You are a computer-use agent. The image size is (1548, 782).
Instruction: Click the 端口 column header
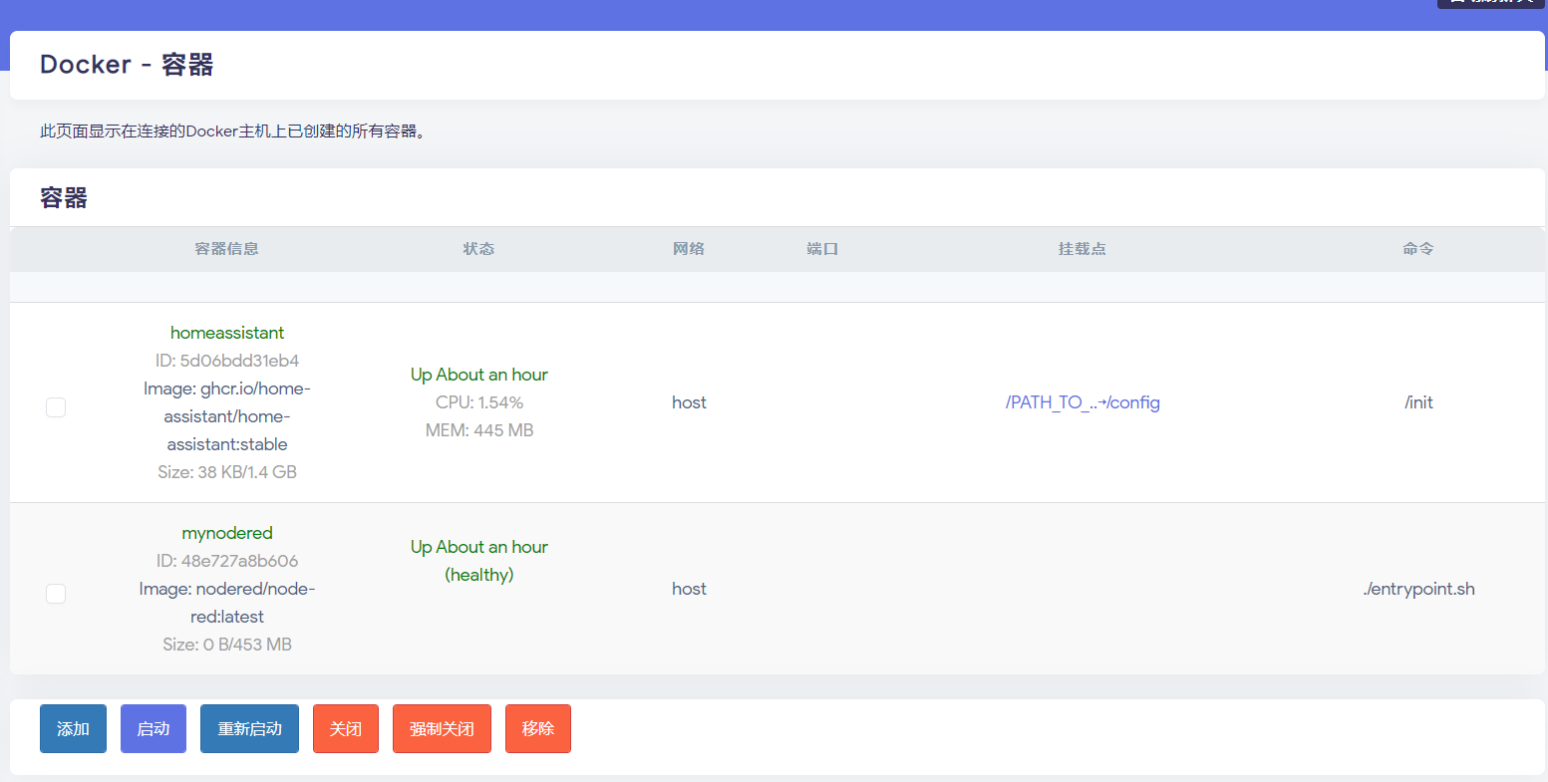tap(822, 248)
